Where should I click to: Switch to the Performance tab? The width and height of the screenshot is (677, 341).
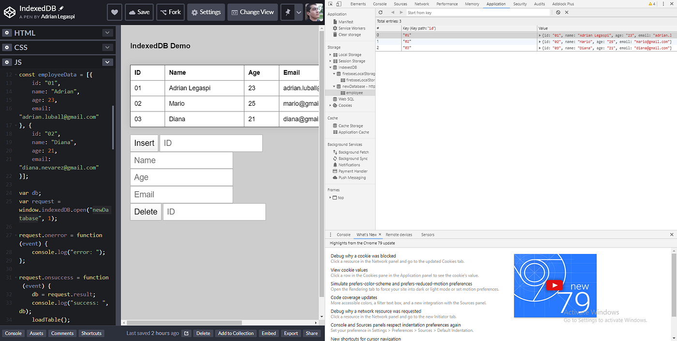point(447,4)
